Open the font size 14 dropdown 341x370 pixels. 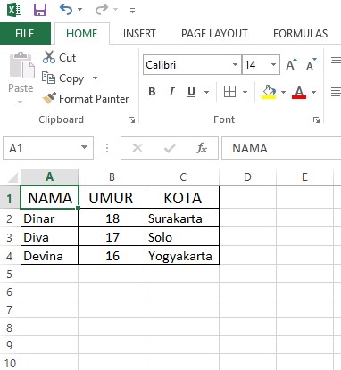(273, 64)
